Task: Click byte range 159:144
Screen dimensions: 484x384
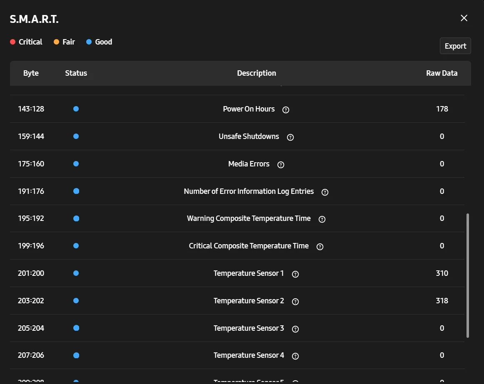Action: [31, 136]
